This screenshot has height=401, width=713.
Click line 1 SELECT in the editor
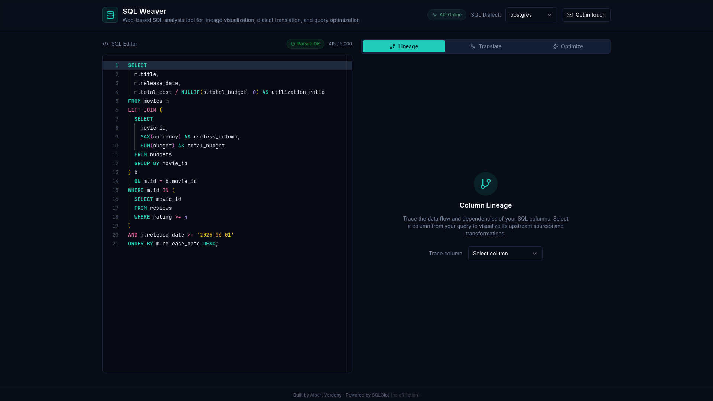click(x=137, y=65)
